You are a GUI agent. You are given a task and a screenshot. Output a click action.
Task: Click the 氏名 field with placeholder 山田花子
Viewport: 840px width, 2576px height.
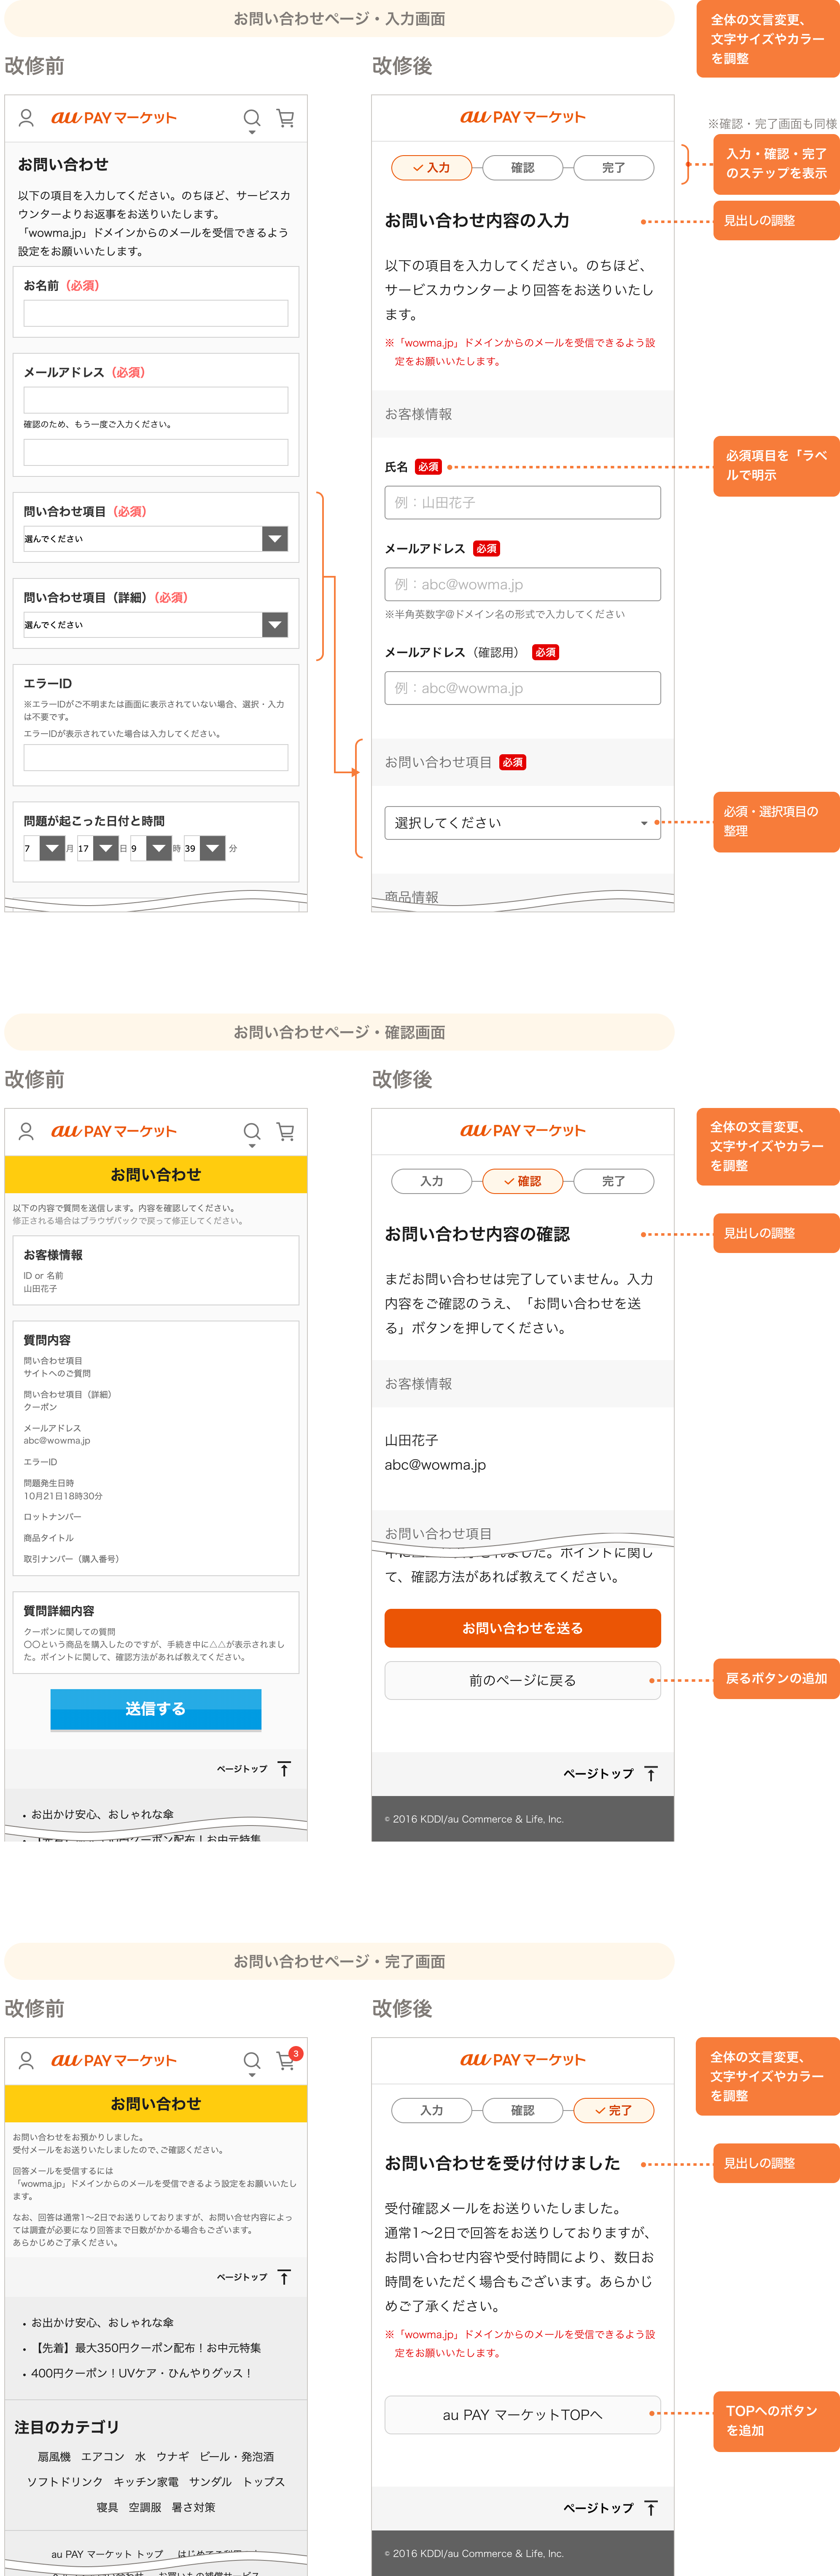tap(522, 503)
